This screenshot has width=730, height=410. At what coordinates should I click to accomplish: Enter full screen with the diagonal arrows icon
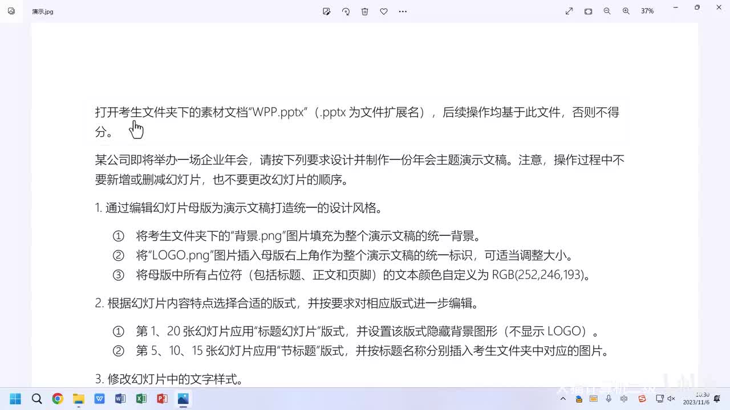569,11
